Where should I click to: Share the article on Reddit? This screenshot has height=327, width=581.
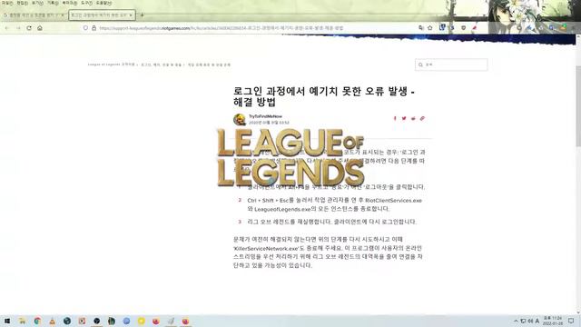coord(413,118)
